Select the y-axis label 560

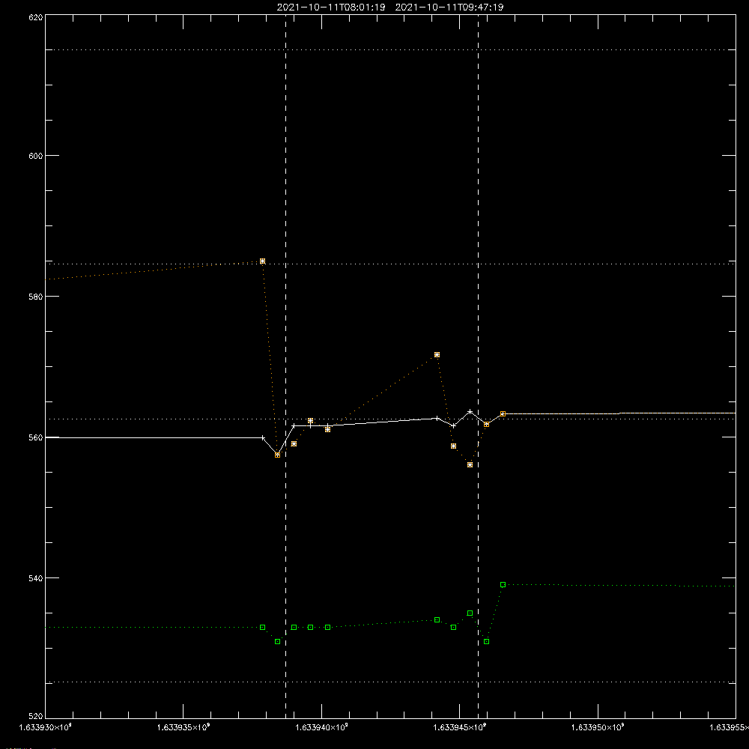point(36,437)
